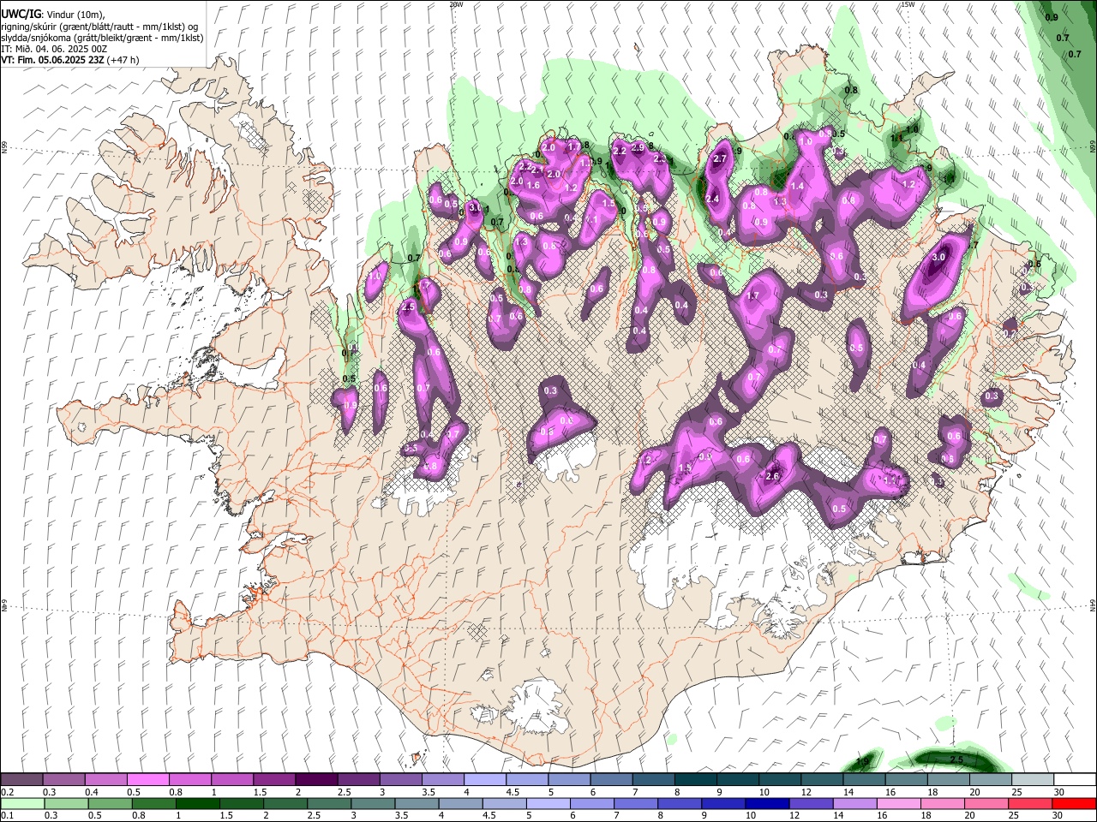This screenshot has width=1097, height=822.
Task: Click upper legend lavender swatch between 4 and 4.5
Action: (484, 779)
